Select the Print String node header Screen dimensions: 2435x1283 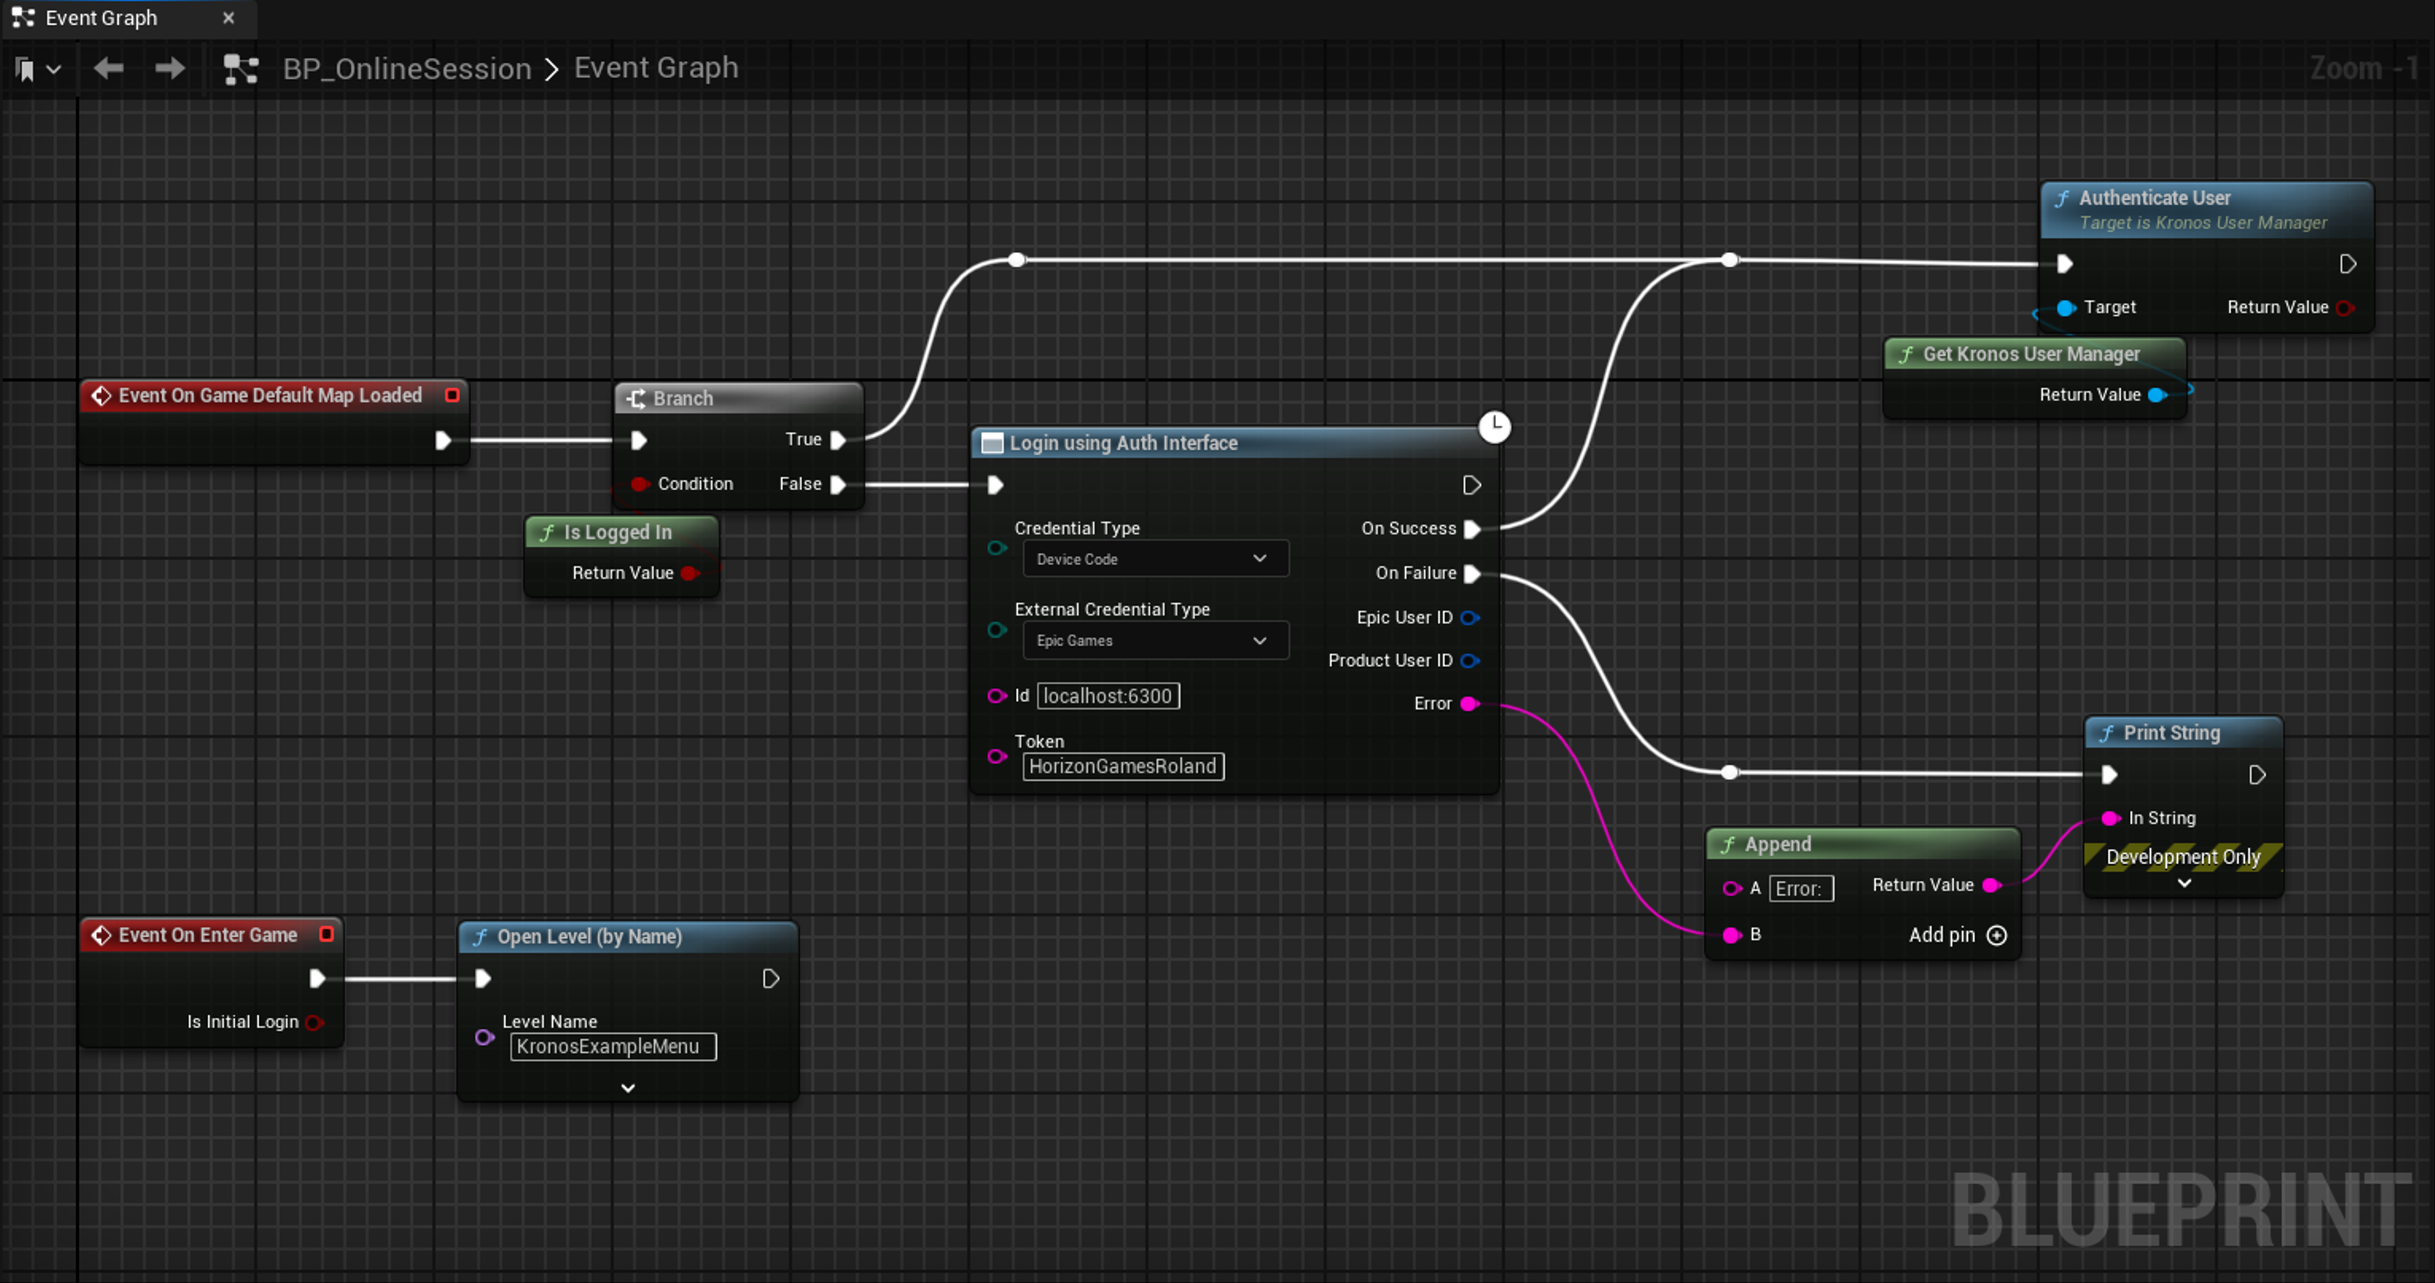click(2183, 733)
